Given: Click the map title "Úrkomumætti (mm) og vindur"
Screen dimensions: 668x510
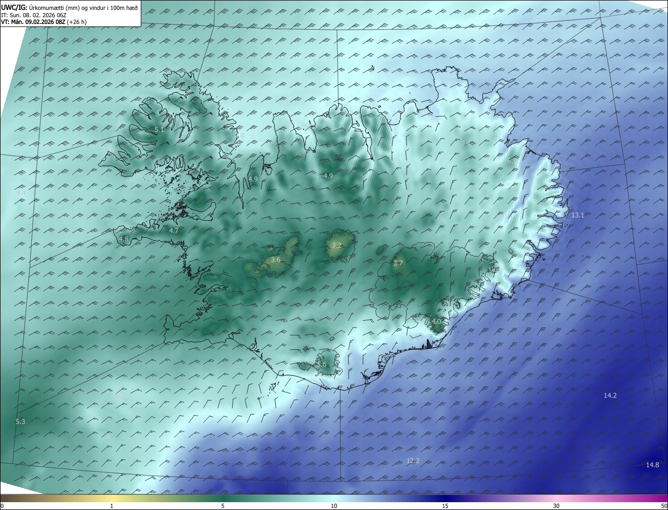Looking at the screenshot, I should tap(68, 7).
